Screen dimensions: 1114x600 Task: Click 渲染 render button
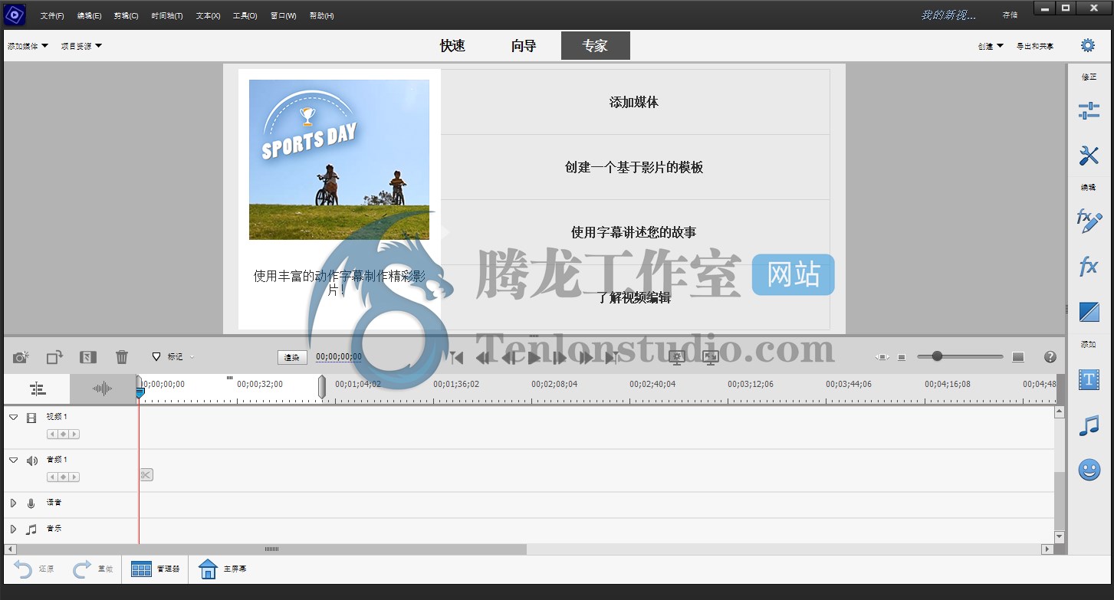point(292,357)
